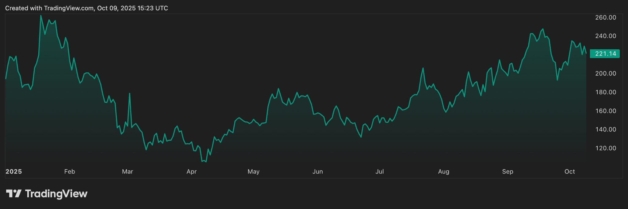The height and width of the screenshot is (209, 628).
Task: Click the TradingView logo icon
Action: [13, 194]
